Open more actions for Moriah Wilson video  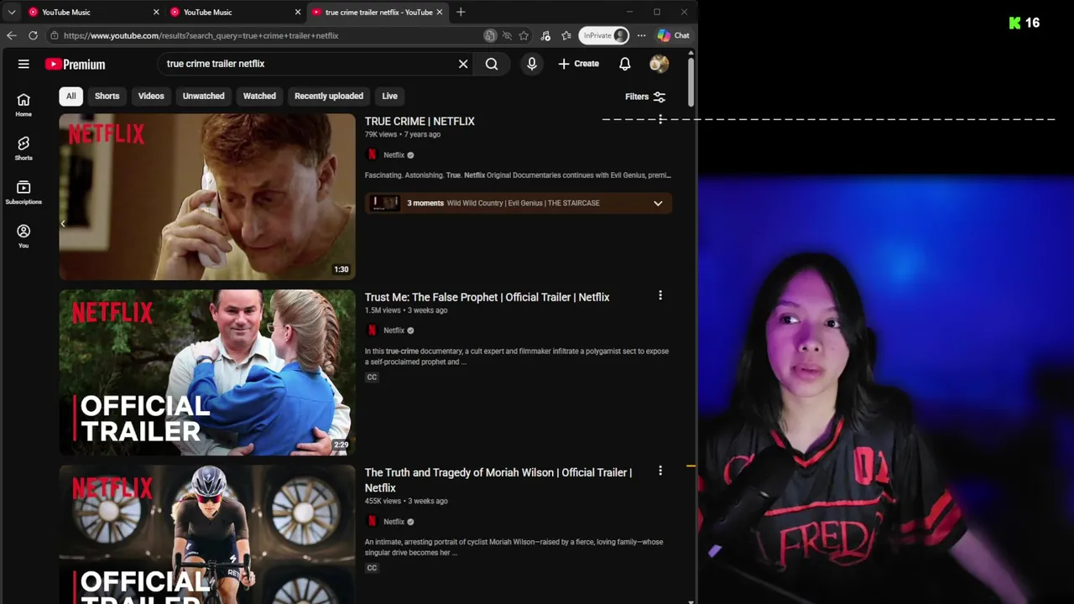click(x=660, y=471)
